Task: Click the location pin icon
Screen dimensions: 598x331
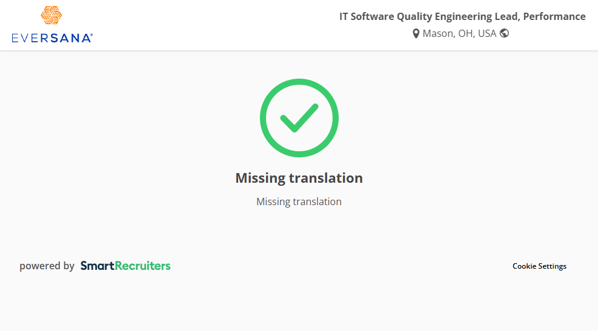Action: coord(416,34)
